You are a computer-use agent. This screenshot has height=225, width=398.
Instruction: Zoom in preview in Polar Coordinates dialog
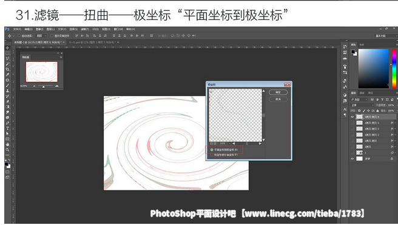click(x=215, y=144)
